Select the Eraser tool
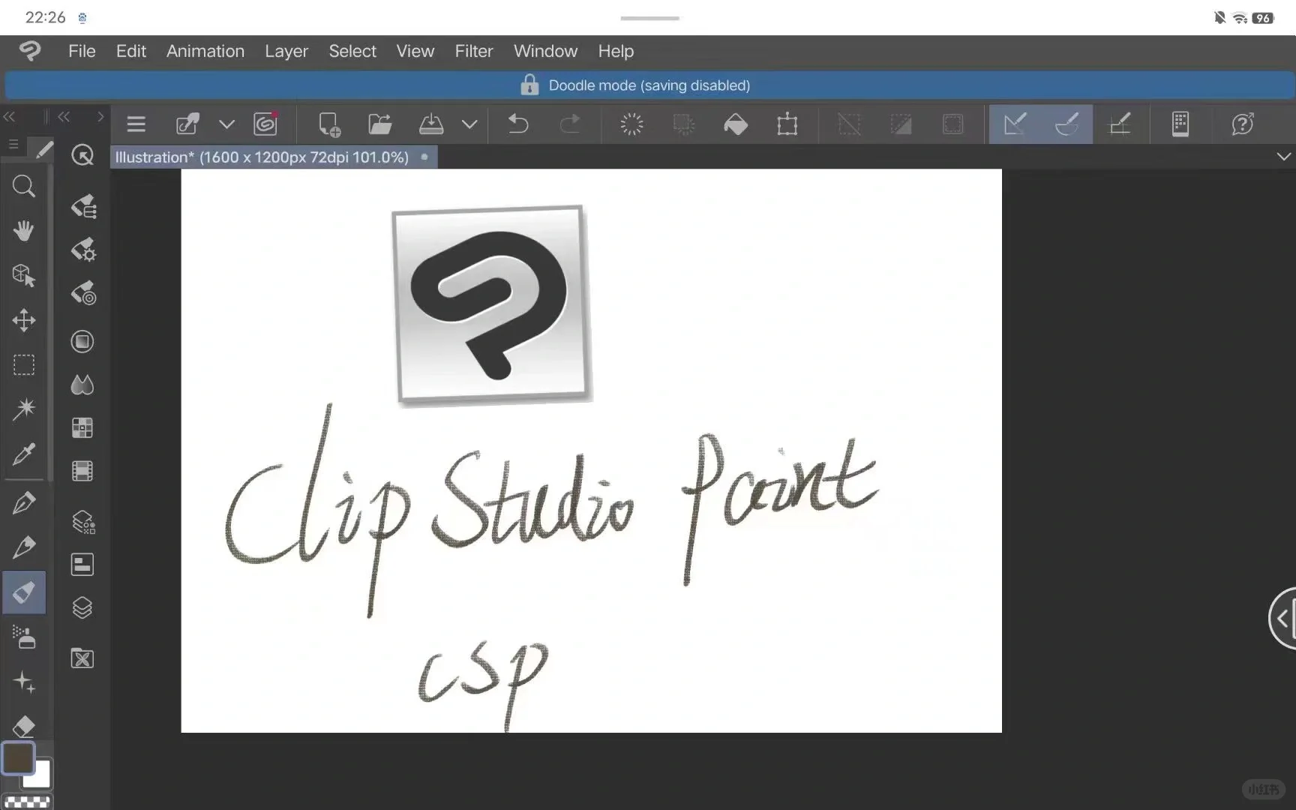The height and width of the screenshot is (810, 1296). coord(24,726)
